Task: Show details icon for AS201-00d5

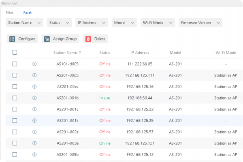Action: 34,75
